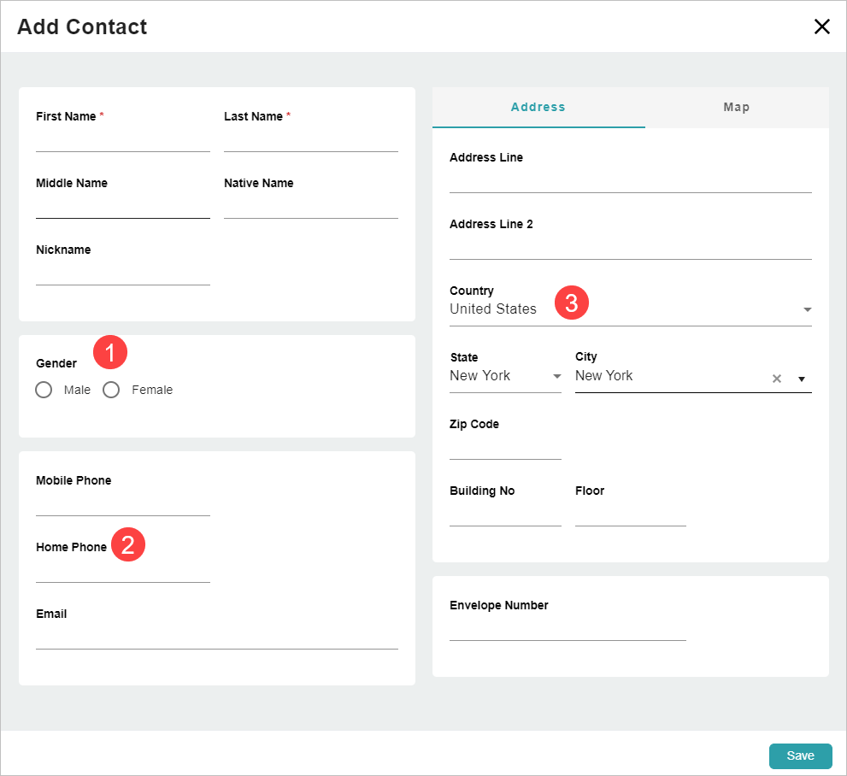Focus the Email input field
847x776 pixels.
click(216, 638)
